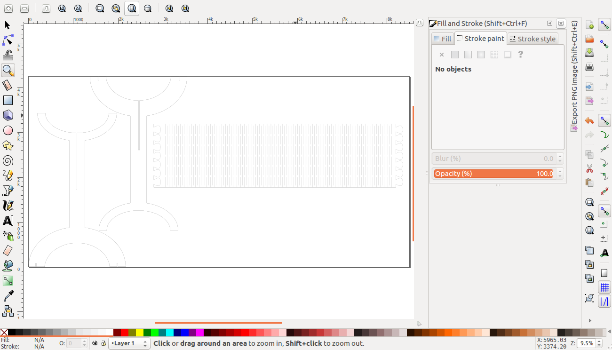Toggle snap to page border
612x350 pixels.
coord(604,273)
